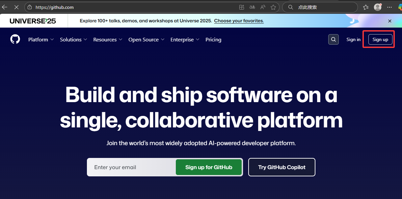Click the address bar URL github.com
This screenshot has width=402, height=199.
55,7
